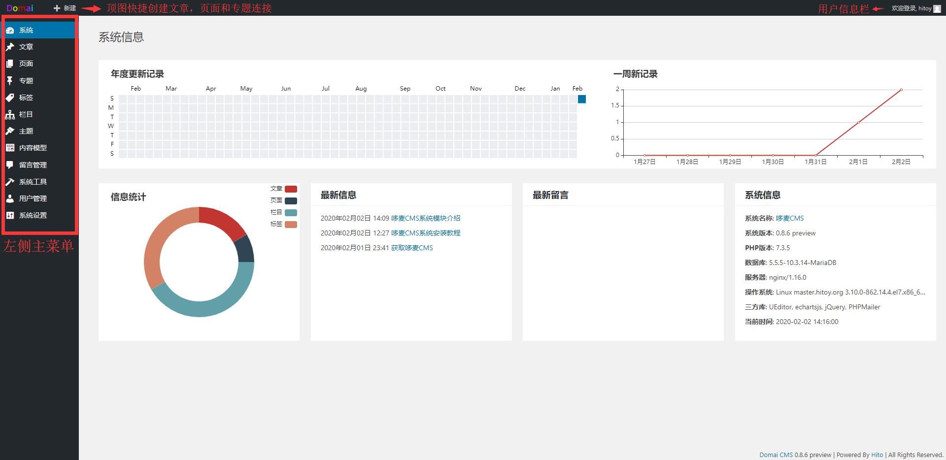Image resolution: width=946 pixels, height=460 pixels.
Task: Go to 系统工具 menu
Action: tap(39, 182)
